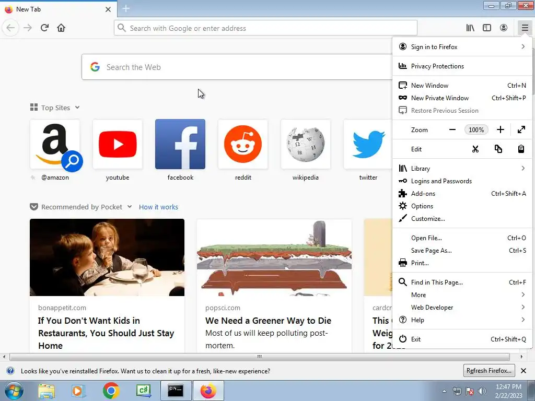Reset zoom at 100% label
Image resolution: width=535 pixels, height=401 pixels.
(x=476, y=129)
